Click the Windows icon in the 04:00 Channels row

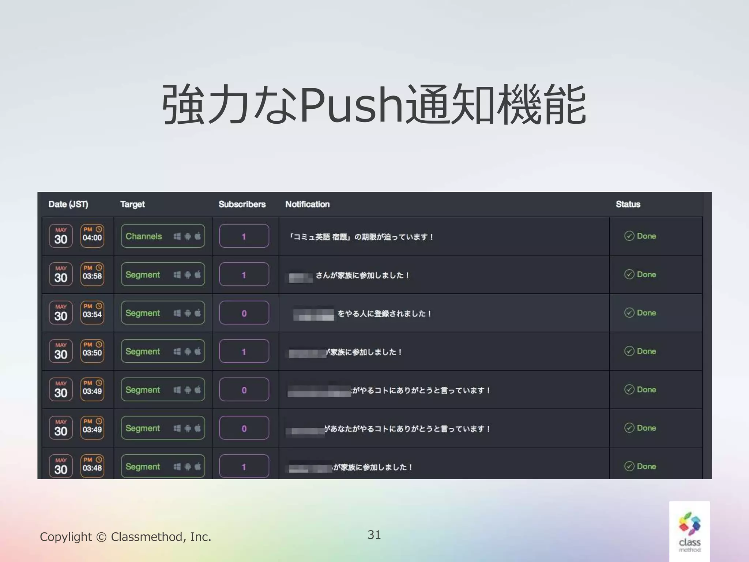[177, 236]
